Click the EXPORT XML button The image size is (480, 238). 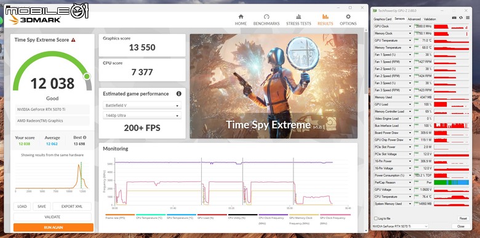[72, 207]
